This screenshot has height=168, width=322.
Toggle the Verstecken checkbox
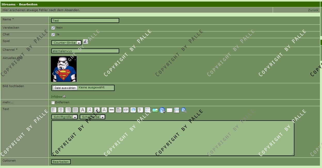(x=53, y=28)
